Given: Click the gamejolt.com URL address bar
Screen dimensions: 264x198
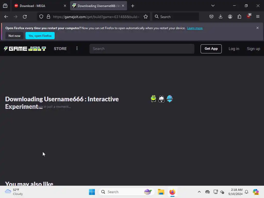Looking at the screenshot, I should tap(96, 17).
